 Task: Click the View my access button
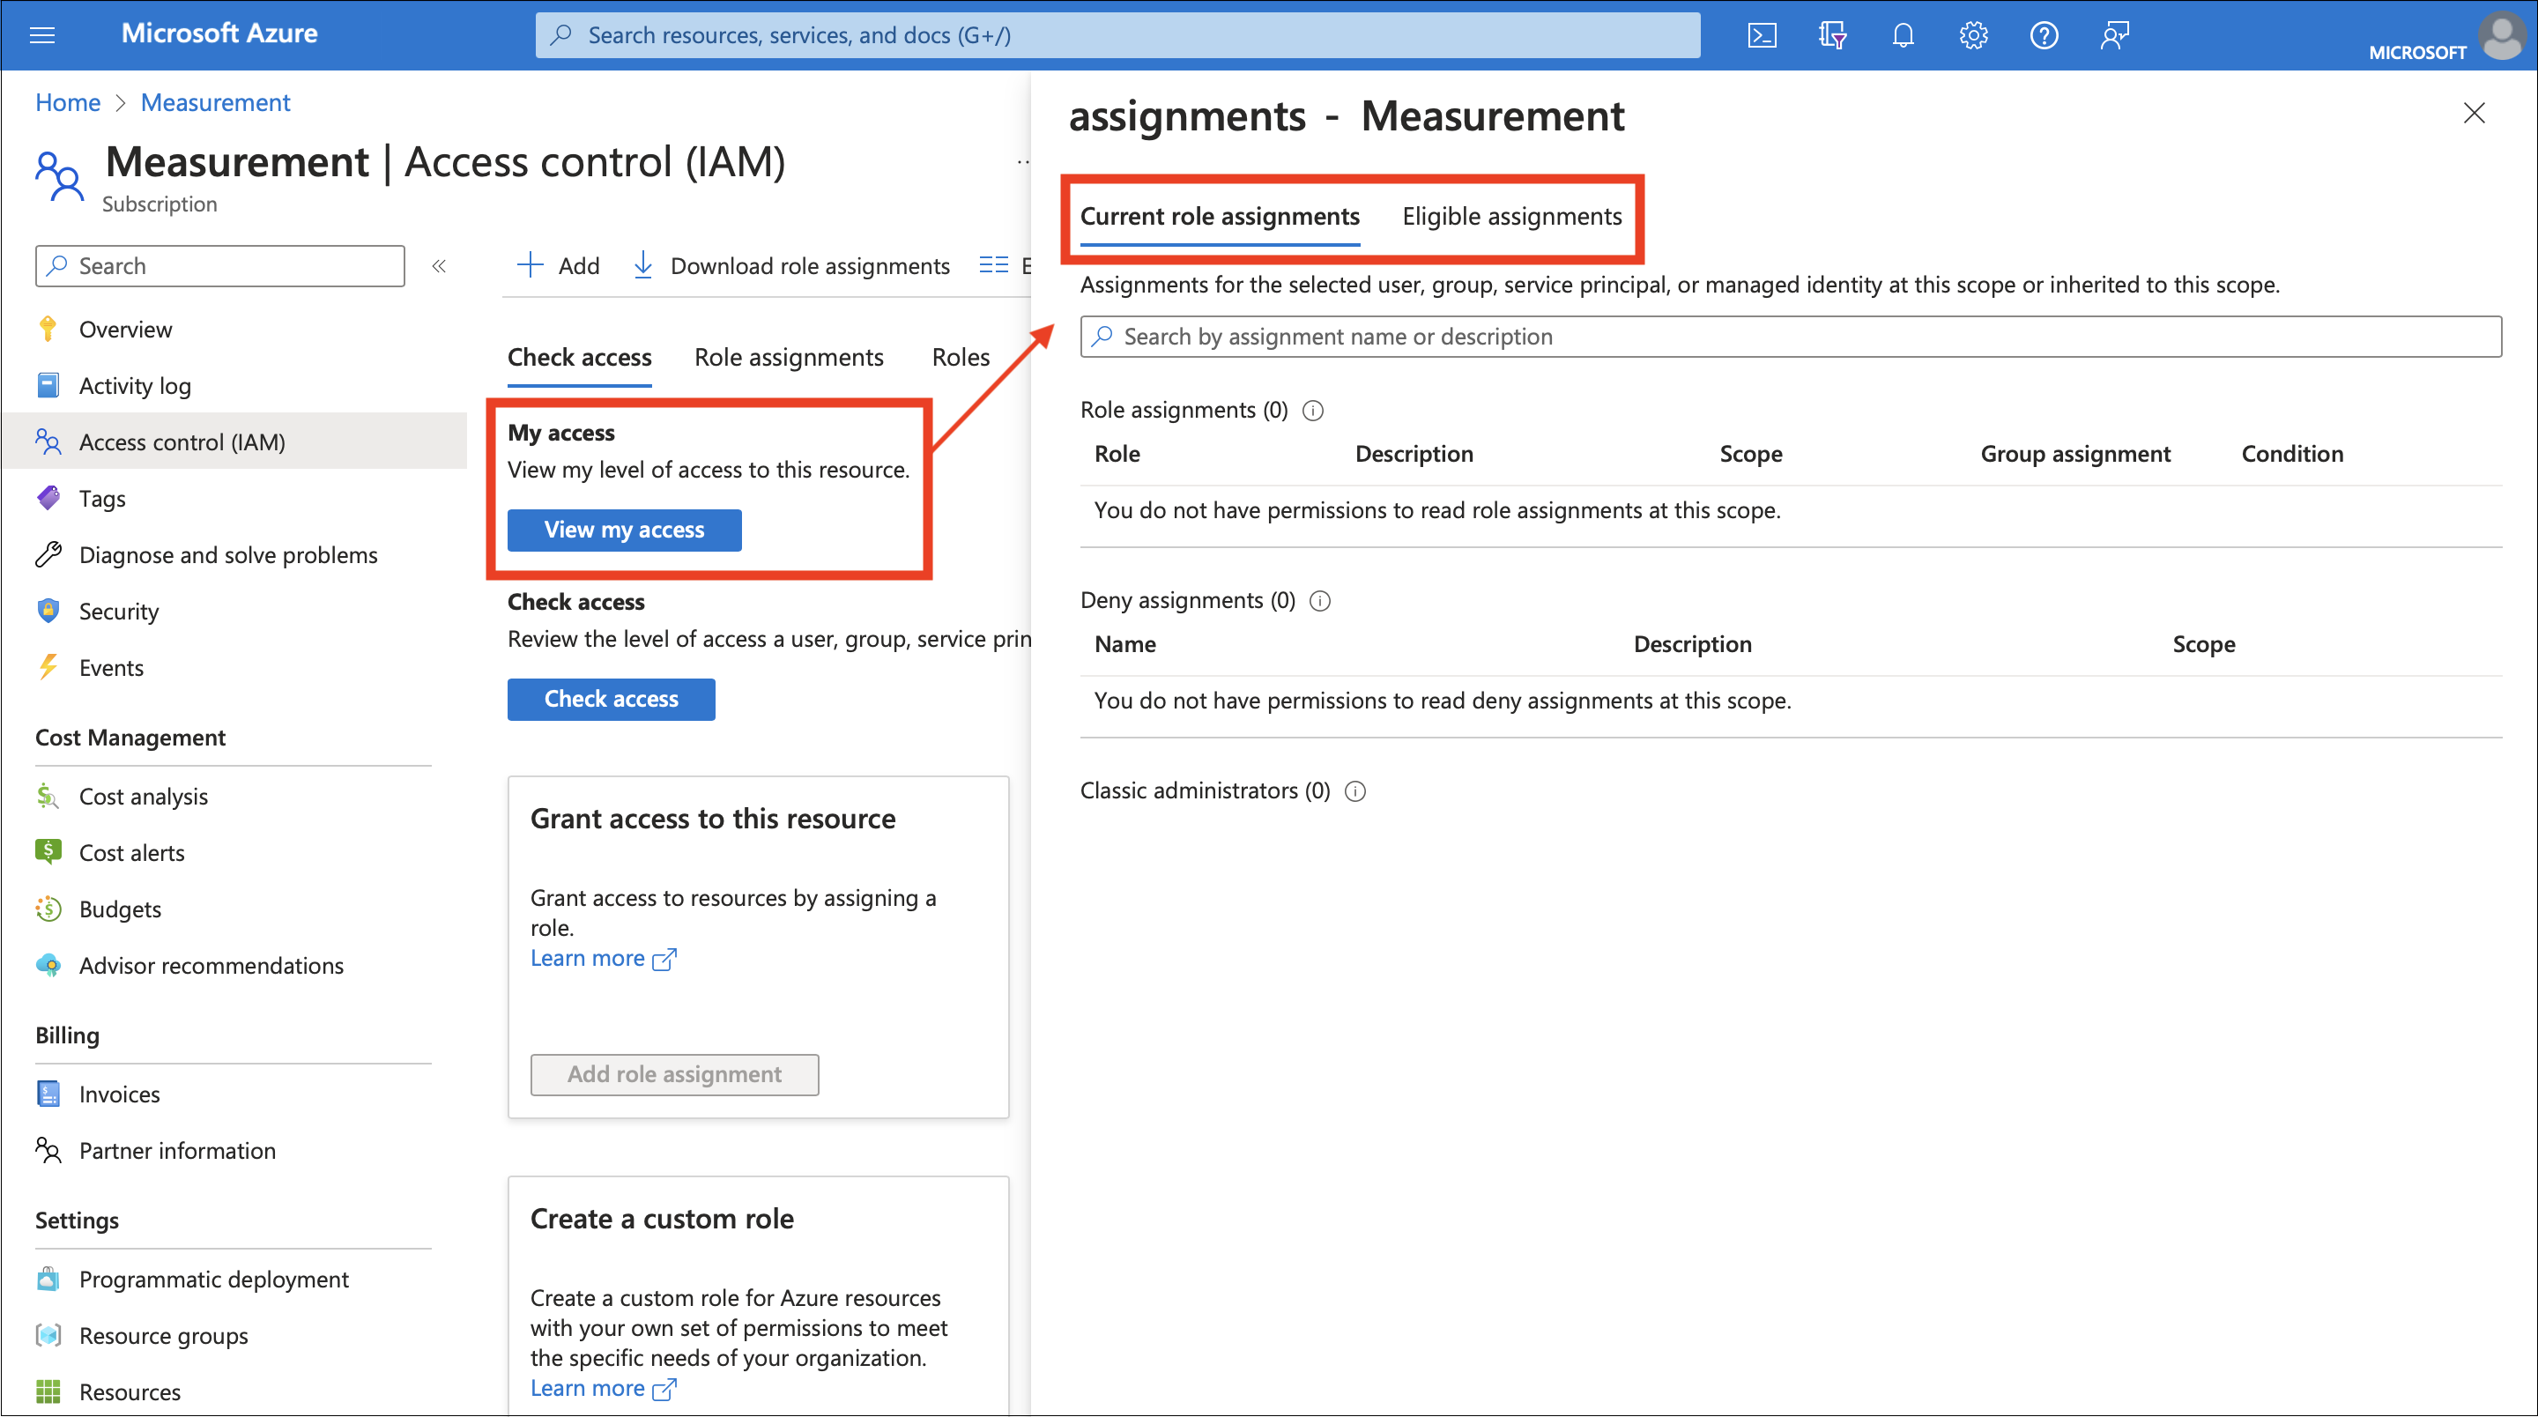622,528
